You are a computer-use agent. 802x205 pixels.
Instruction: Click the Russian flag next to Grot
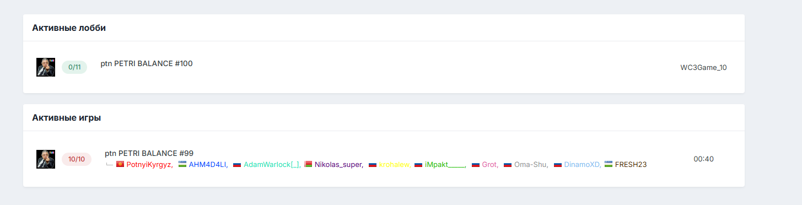(476, 164)
